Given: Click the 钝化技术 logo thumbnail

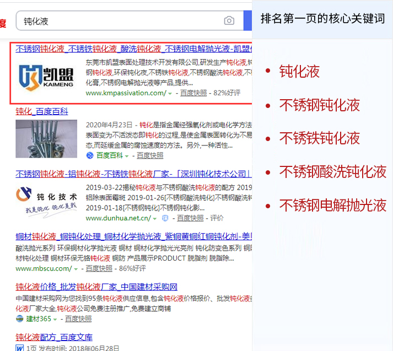Looking at the screenshot, I should click(x=46, y=202).
